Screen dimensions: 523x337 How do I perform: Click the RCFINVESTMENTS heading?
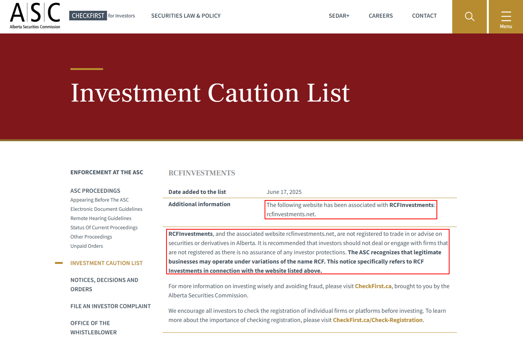(x=202, y=173)
